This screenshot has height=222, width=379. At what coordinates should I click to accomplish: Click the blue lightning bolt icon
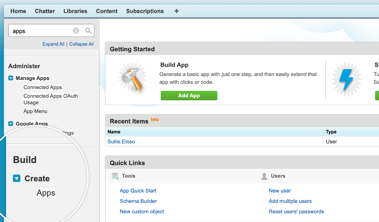click(347, 79)
